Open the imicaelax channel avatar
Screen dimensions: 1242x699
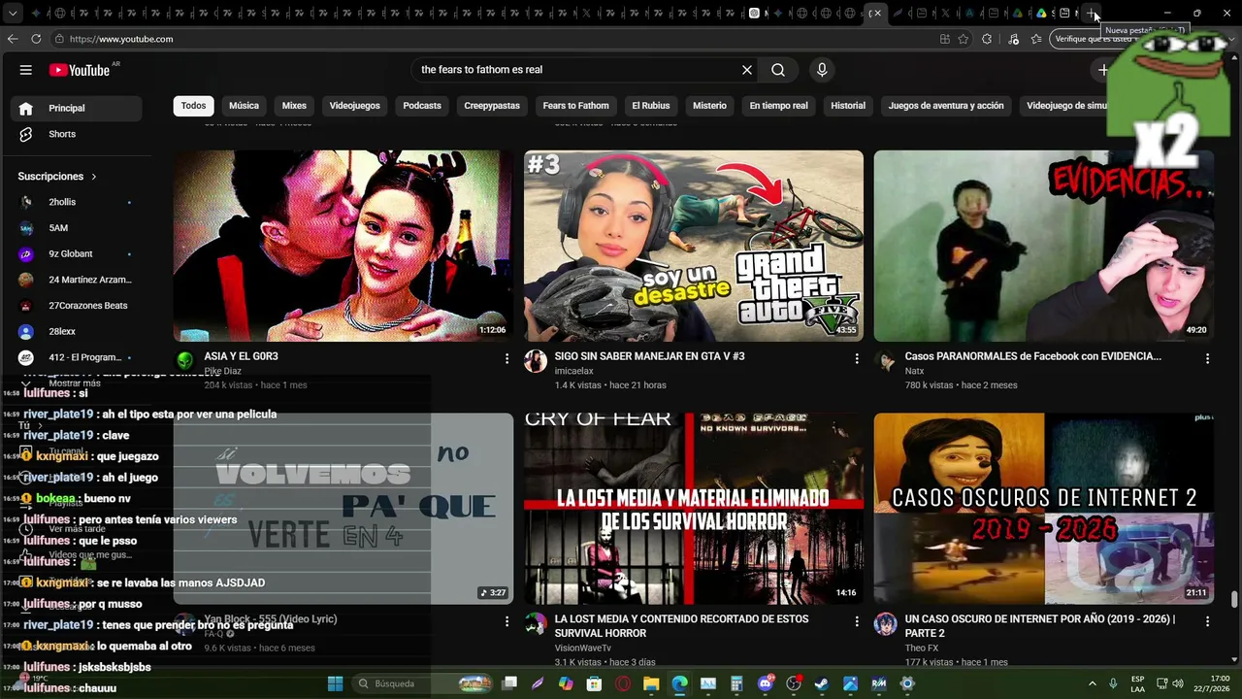(536, 362)
